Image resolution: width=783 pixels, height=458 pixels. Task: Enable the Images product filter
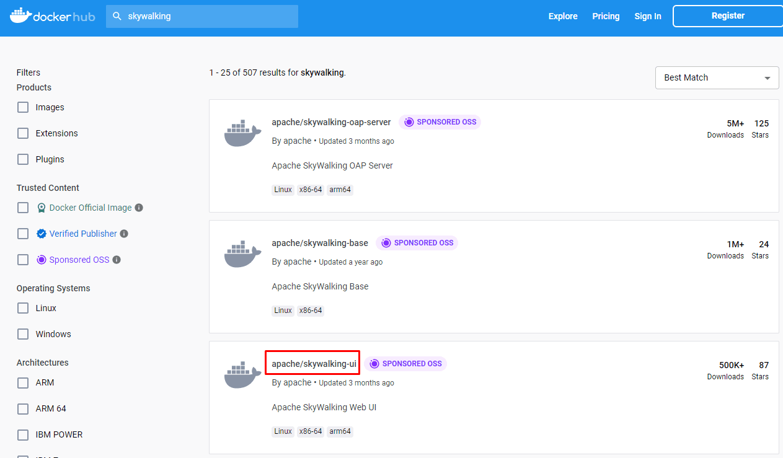(x=23, y=107)
